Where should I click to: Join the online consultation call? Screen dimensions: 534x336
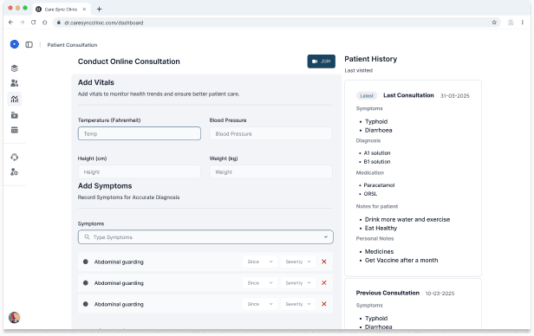click(321, 61)
